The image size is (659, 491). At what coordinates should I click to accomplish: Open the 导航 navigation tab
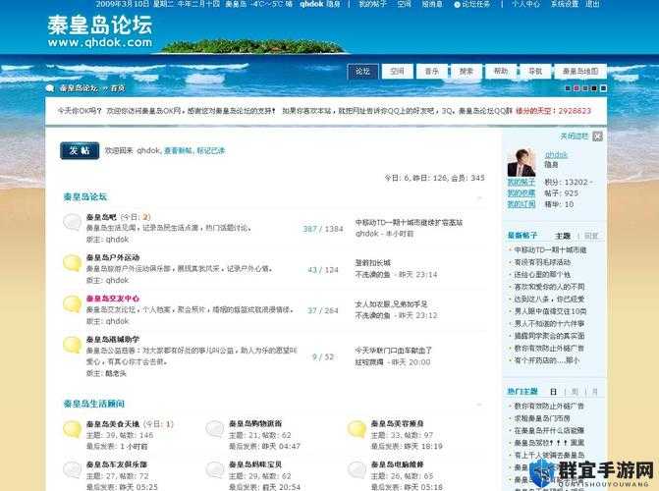coord(535,72)
